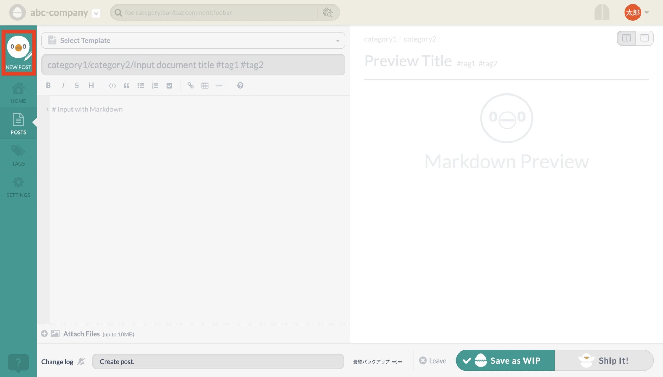Click category1 breadcrumb in preview
663x377 pixels.
click(x=380, y=39)
